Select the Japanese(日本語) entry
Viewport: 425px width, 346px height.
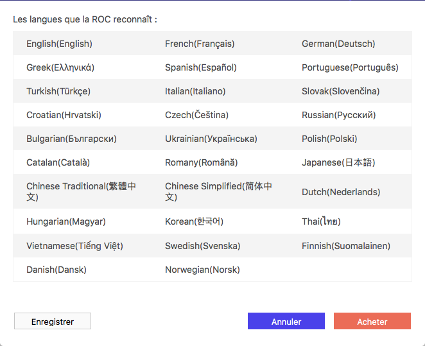click(x=338, y=162)
